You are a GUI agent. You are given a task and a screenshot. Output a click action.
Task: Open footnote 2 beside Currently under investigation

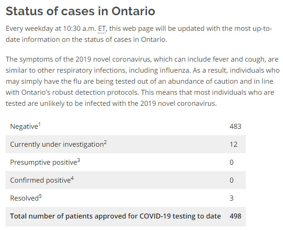coord(105,142)
